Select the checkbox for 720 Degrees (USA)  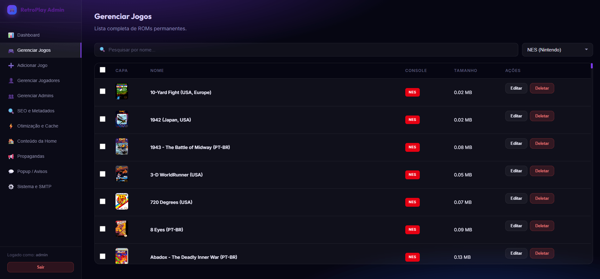coord(103,201)
